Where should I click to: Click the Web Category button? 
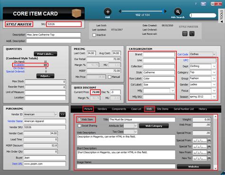154,126
